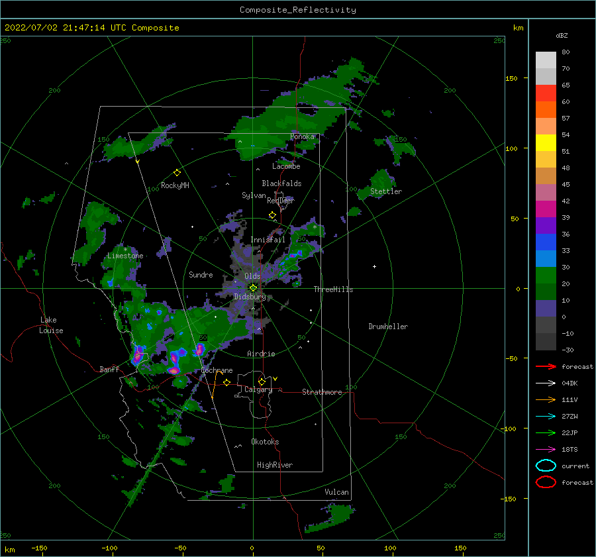Click the storm cell near Banff
Screen dimensions: 596x557
(x=138, y=355)
